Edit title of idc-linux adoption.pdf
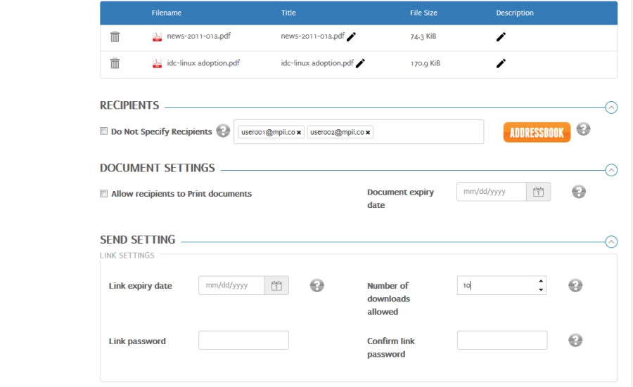The image size is (633, 387). tap(361, 63)
